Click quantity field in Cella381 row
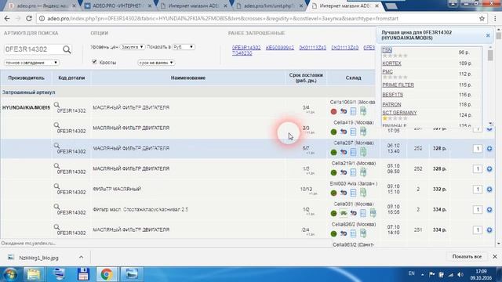Screen dimensions: 502x282 coord(478,210)
